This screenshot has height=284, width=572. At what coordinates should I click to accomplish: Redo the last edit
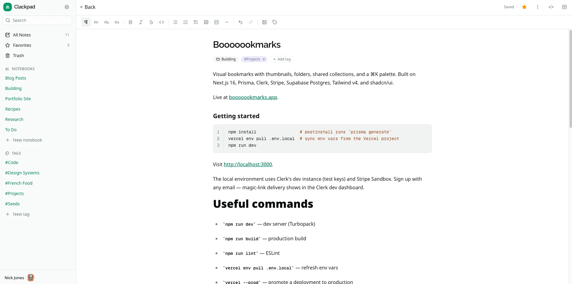coord(251,22)
